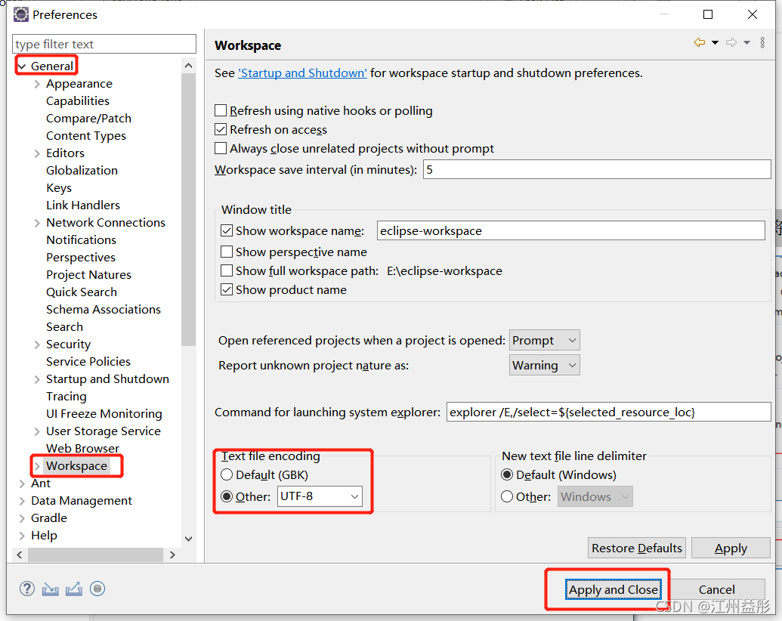Expand the Editors tree node
This screenshot has width=782, height=621.
37,153
